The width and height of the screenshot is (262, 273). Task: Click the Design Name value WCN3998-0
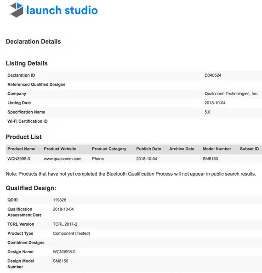click(x=64, y=252)
